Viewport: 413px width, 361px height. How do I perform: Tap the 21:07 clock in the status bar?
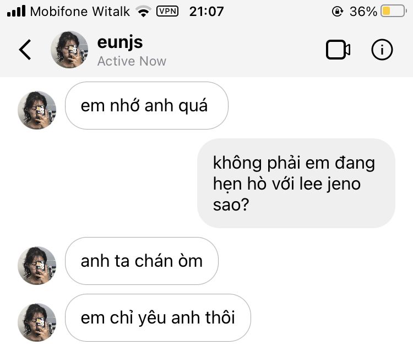pyautogui.click(x=206, y=12)
